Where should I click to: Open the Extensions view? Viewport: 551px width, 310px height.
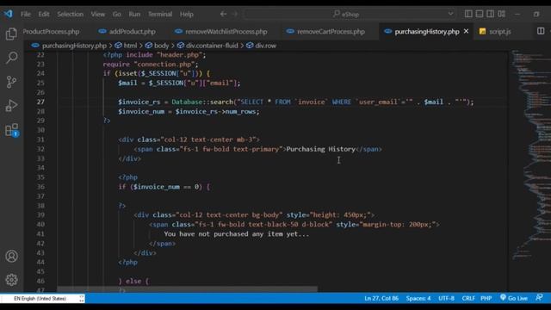pos(11,130)
